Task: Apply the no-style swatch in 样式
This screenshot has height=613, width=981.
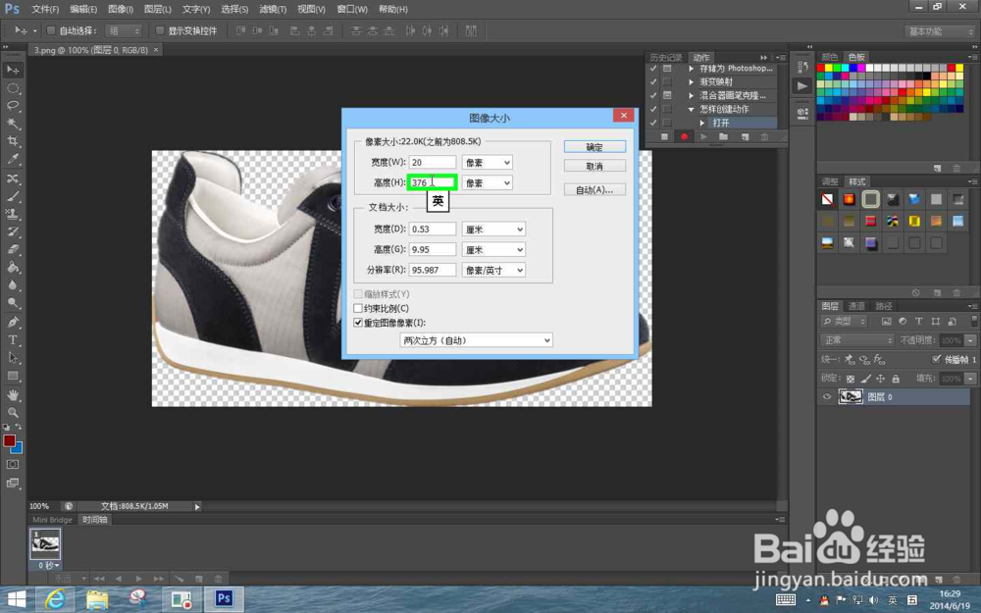Action: tap(827, 199)
